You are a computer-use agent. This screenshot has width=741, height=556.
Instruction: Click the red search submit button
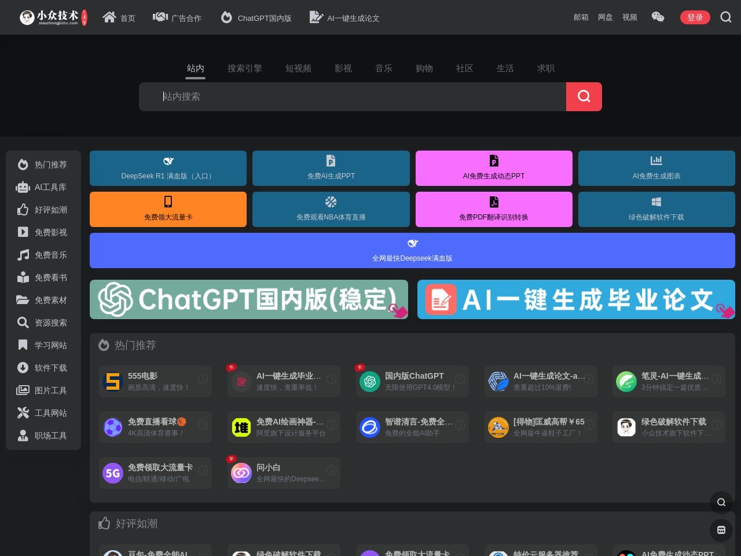584,97
